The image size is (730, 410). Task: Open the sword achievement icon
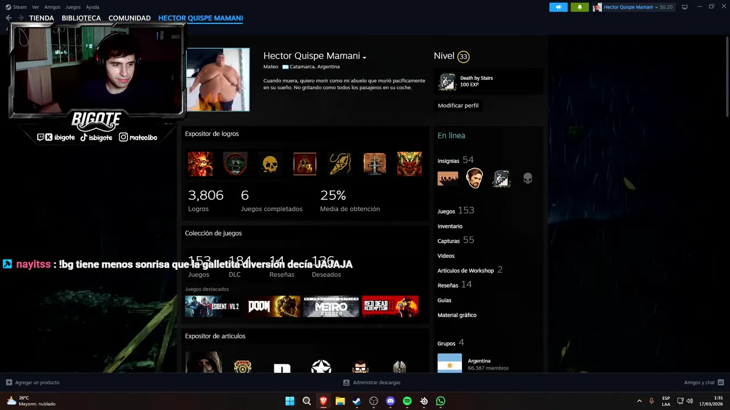375,164
